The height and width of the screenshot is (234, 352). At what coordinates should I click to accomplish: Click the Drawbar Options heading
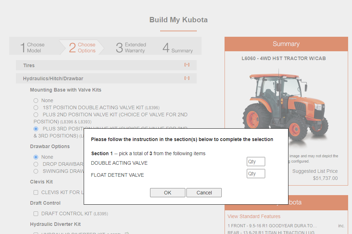click(x=50, y=146)
